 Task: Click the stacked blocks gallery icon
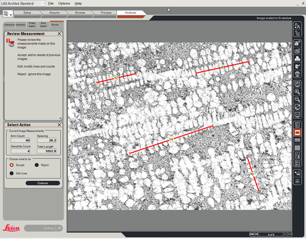pos(297,51)
